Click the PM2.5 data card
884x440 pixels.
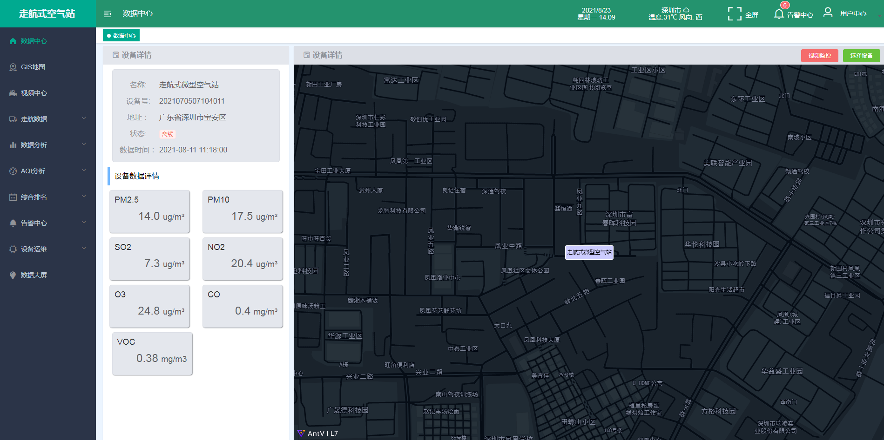149,211
